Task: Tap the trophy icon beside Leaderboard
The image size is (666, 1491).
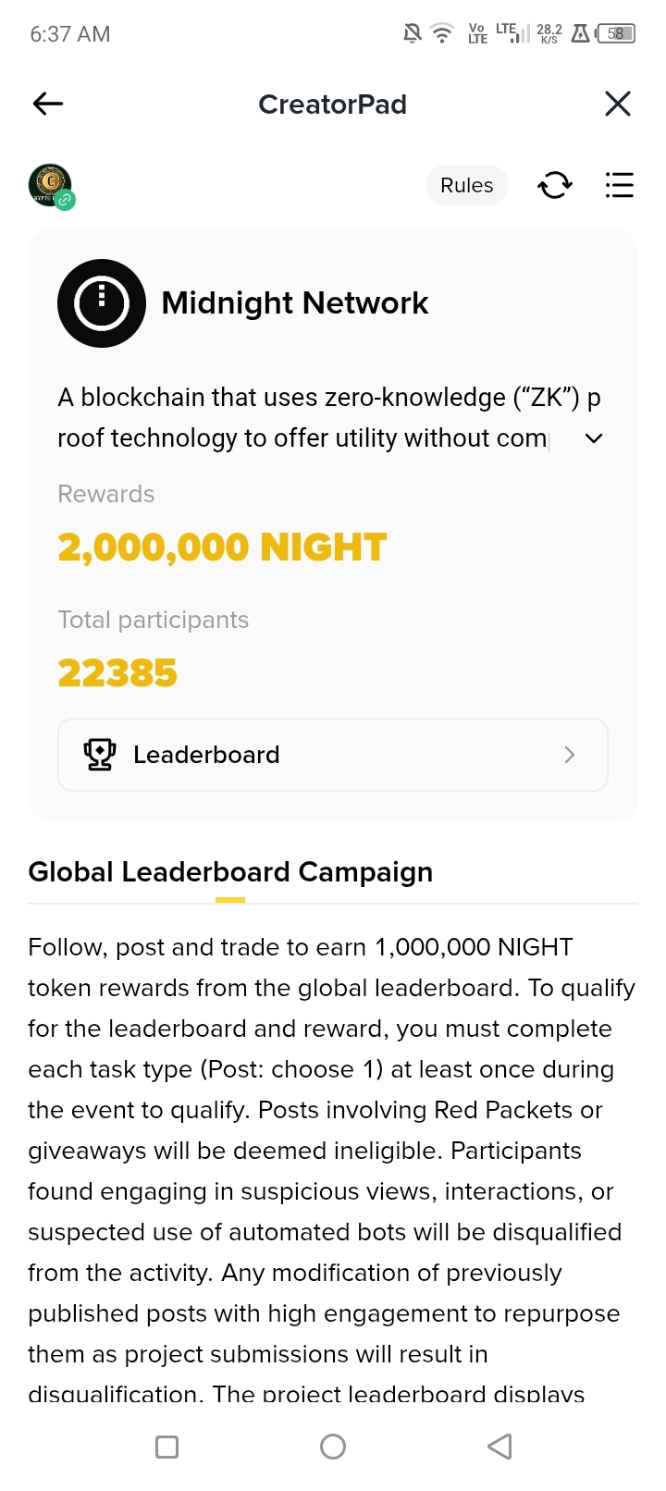Action: click(100, 755)
